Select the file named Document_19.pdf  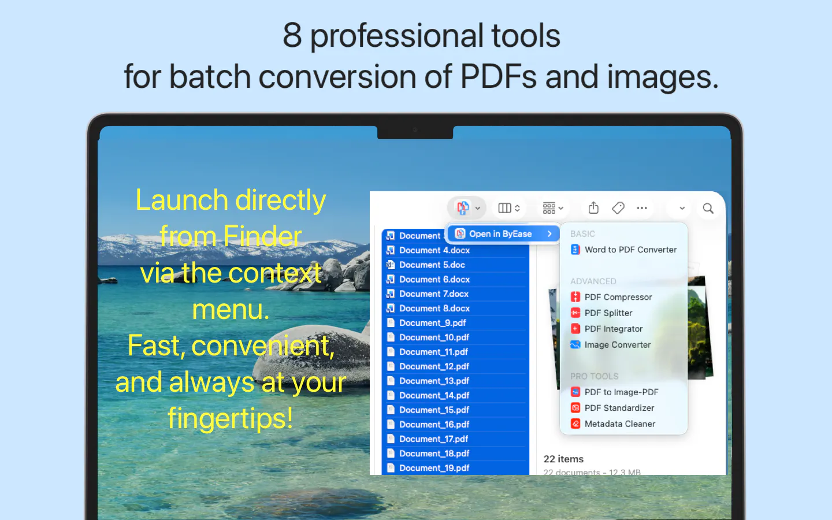point(455,468)
